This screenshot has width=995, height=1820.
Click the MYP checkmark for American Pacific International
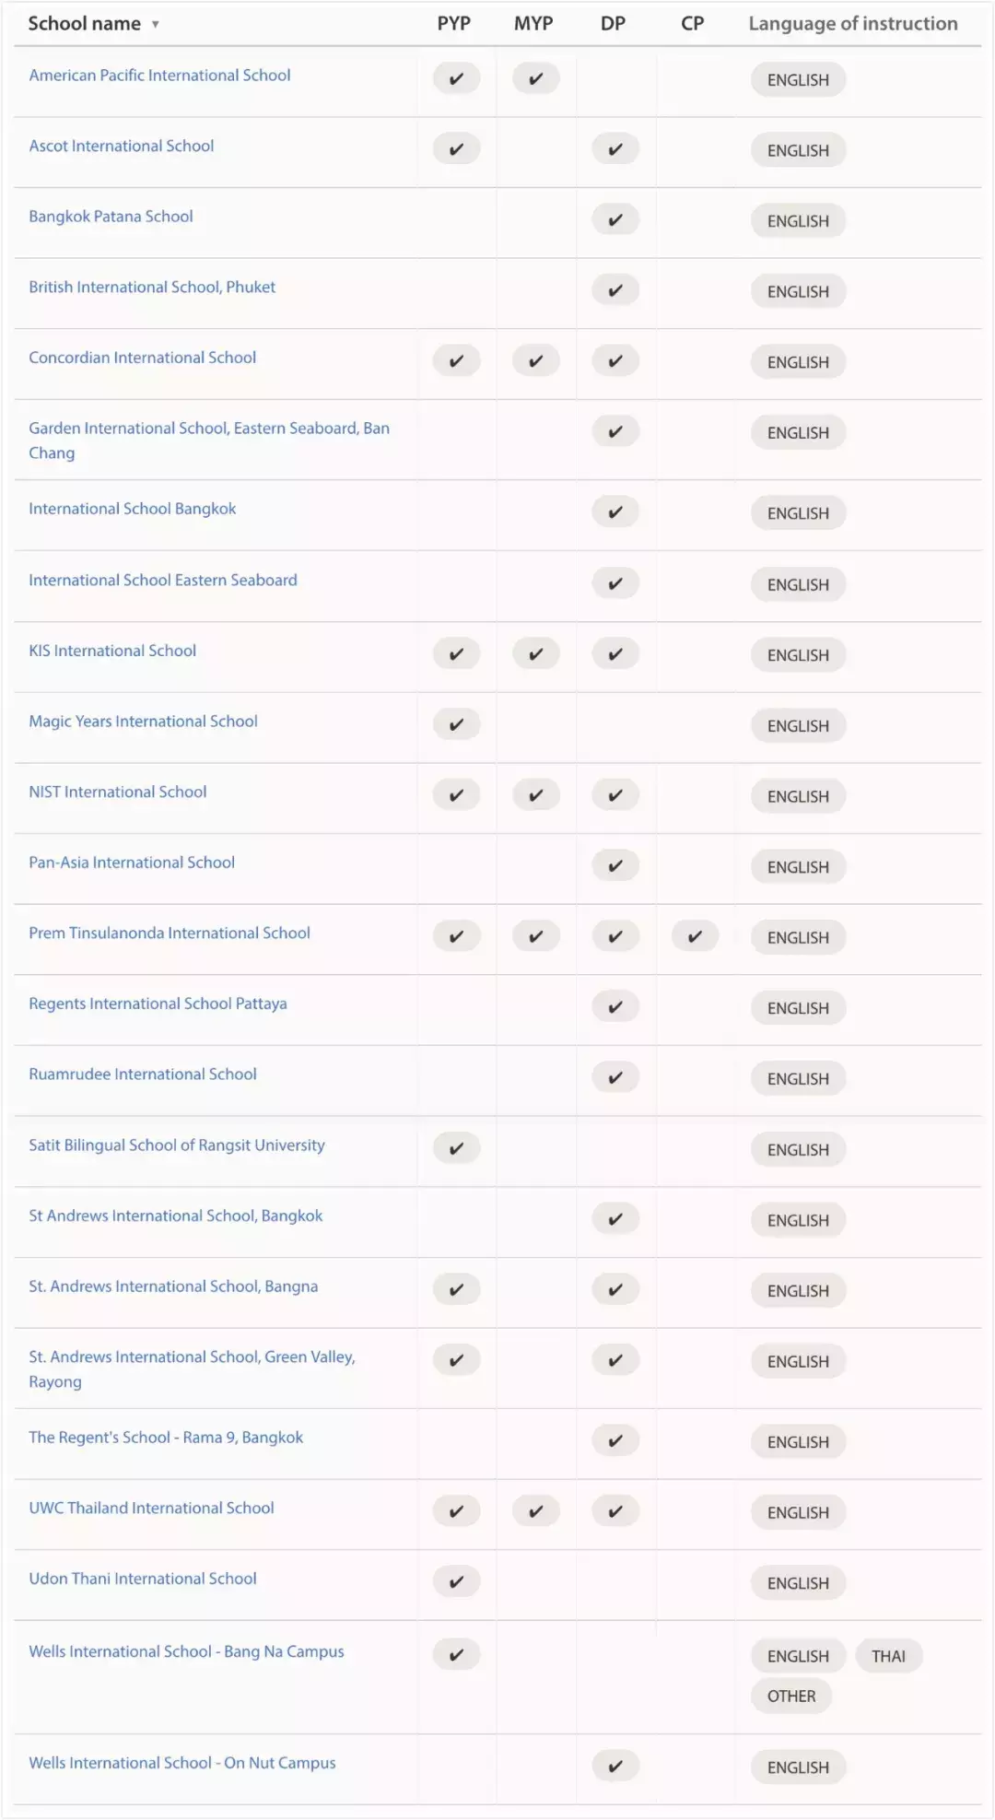pos(535,79)
